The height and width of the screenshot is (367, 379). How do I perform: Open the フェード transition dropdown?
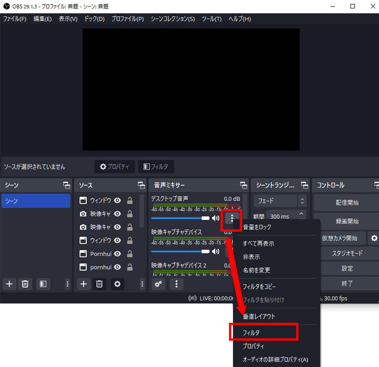click(x=280, y=201)
